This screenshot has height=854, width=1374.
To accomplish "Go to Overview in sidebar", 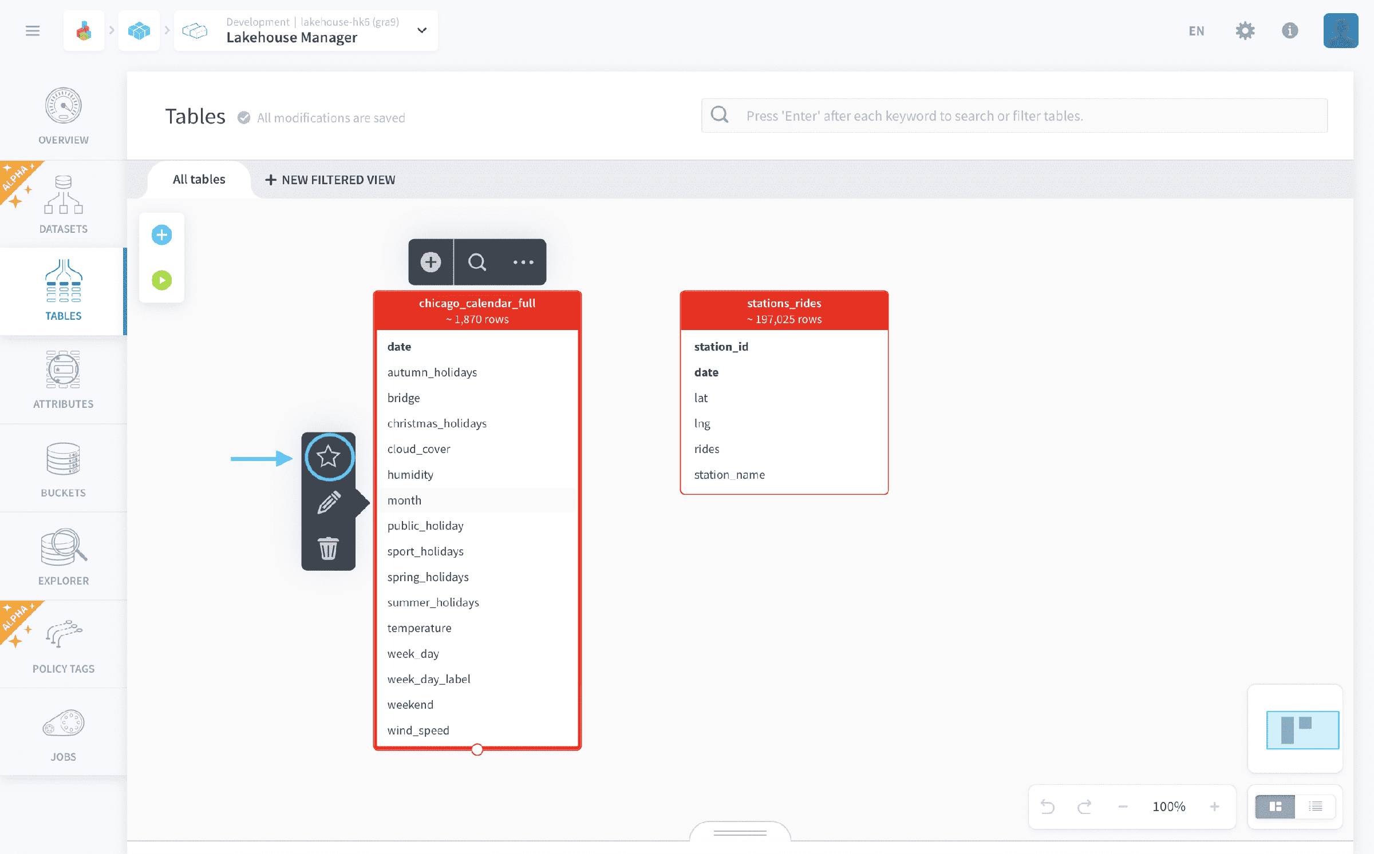I will point(64,116).
